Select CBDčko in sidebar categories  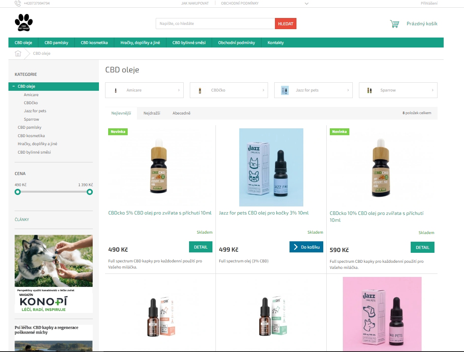tap(31, 103)
